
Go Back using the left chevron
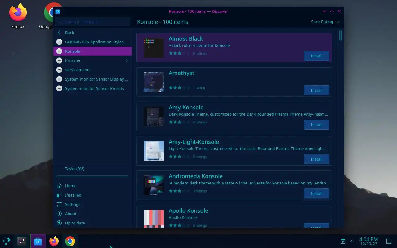coord(59,33)
